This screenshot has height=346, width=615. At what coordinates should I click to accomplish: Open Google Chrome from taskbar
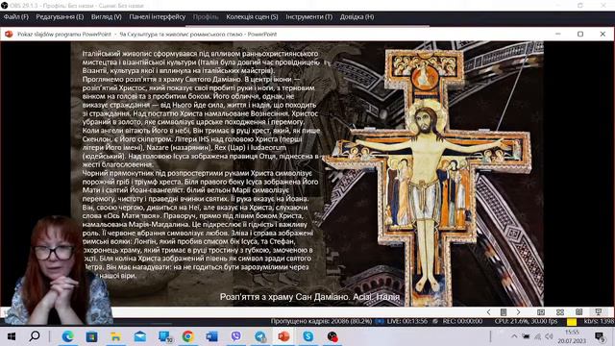(188, 336)
